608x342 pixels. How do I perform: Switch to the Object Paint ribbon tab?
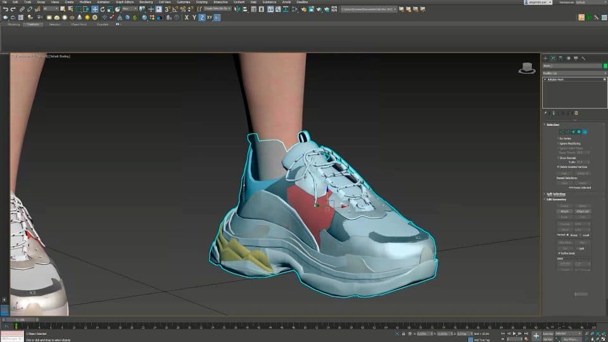coord(79,25)
